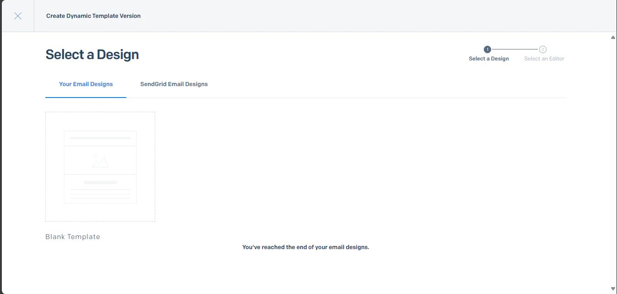Image resolution: width=617 pixels, height=294 pixels.
Task: Click the end of email designs message
Action: 305,247
